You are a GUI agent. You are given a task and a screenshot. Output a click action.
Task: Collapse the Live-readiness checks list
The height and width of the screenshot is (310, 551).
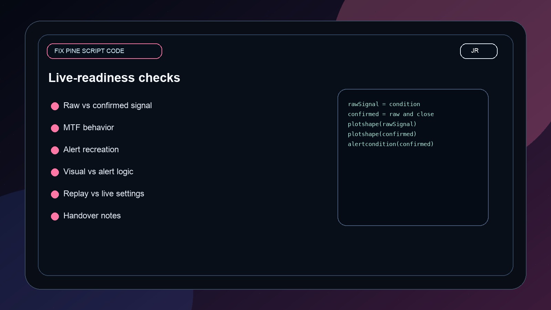coord(114,78)
